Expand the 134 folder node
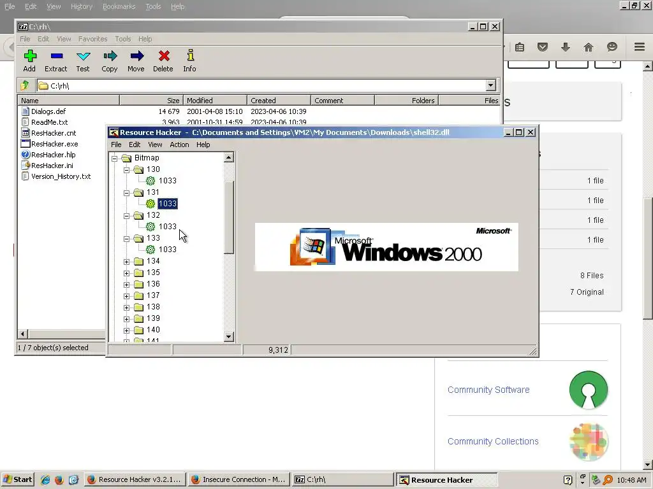 tap(127, 262)
